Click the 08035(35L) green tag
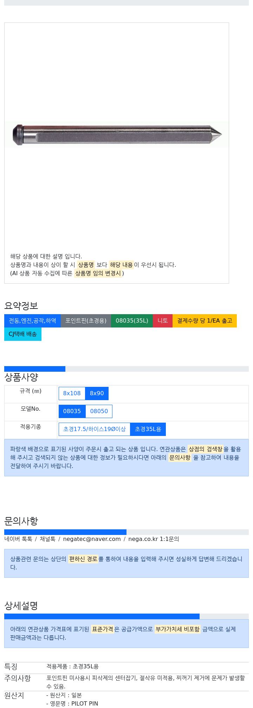 point(132,320)
